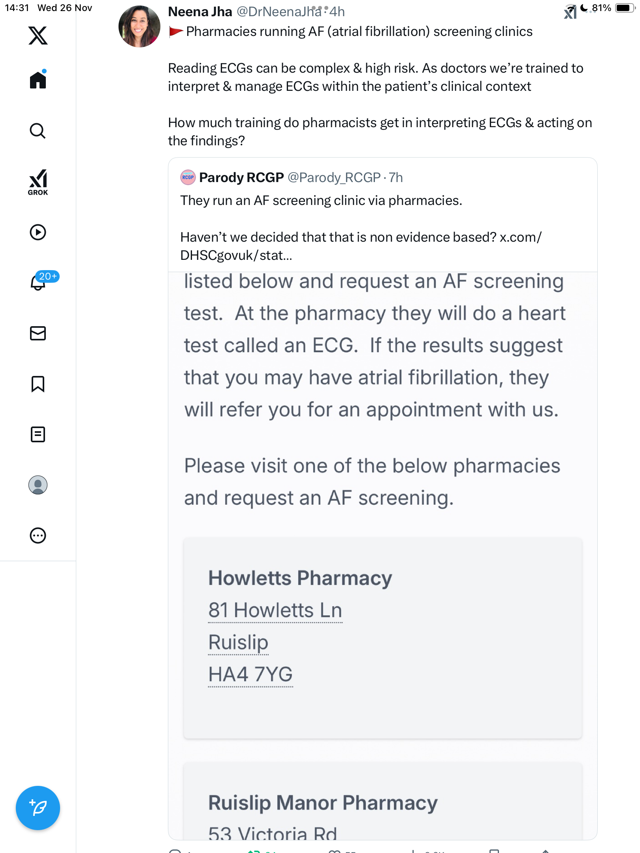Open the Search magnifier in sidebar

[x=38, y=131]
